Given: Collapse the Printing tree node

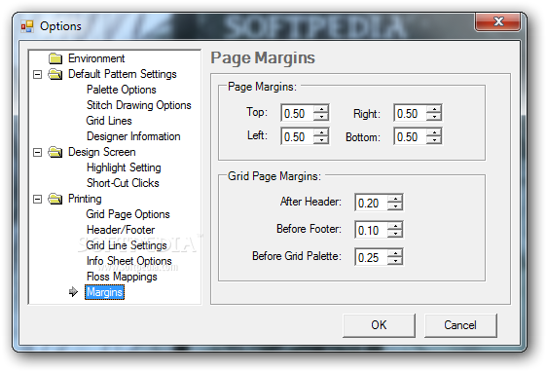Looking at the screenshot, I should [37, 199].
